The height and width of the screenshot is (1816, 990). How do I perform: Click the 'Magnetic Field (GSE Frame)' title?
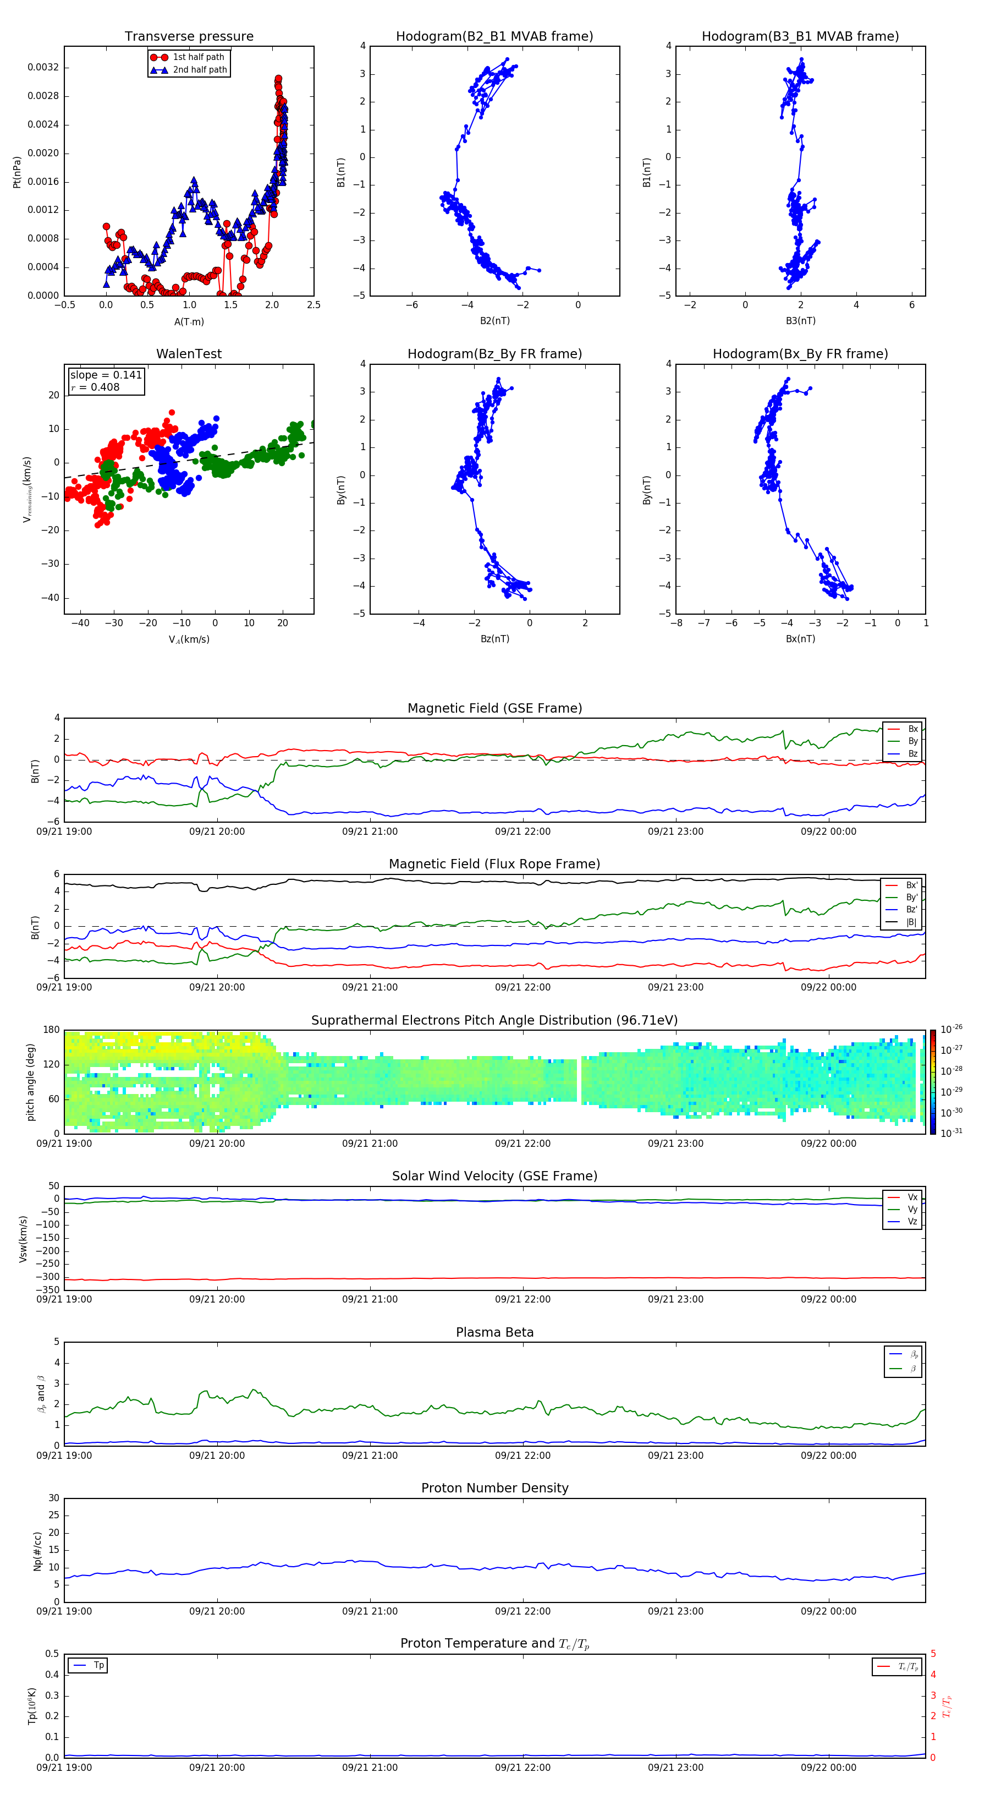click(494, 708)
